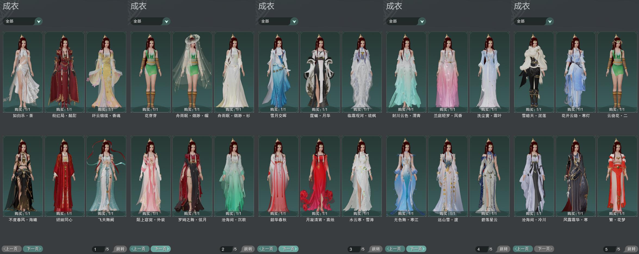Viewport: 639px width, 254px height.
Task: Focus the page number field showing 2
Action: click(x=226, y=249)
